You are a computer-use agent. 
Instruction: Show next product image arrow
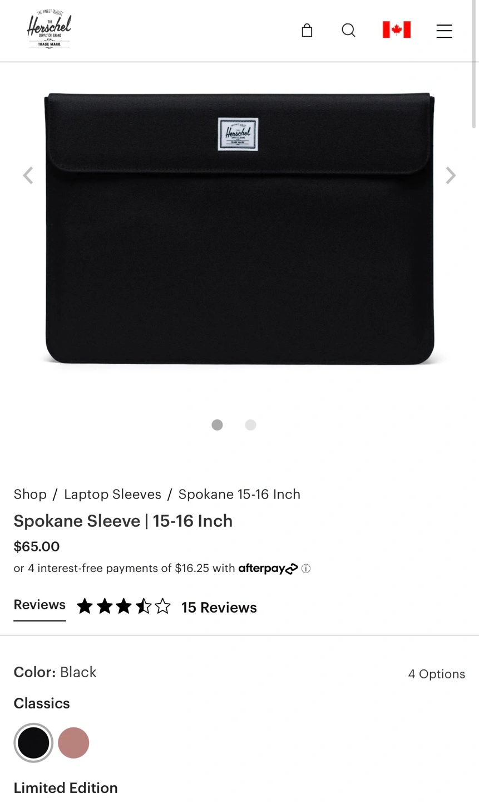[451, 175]
